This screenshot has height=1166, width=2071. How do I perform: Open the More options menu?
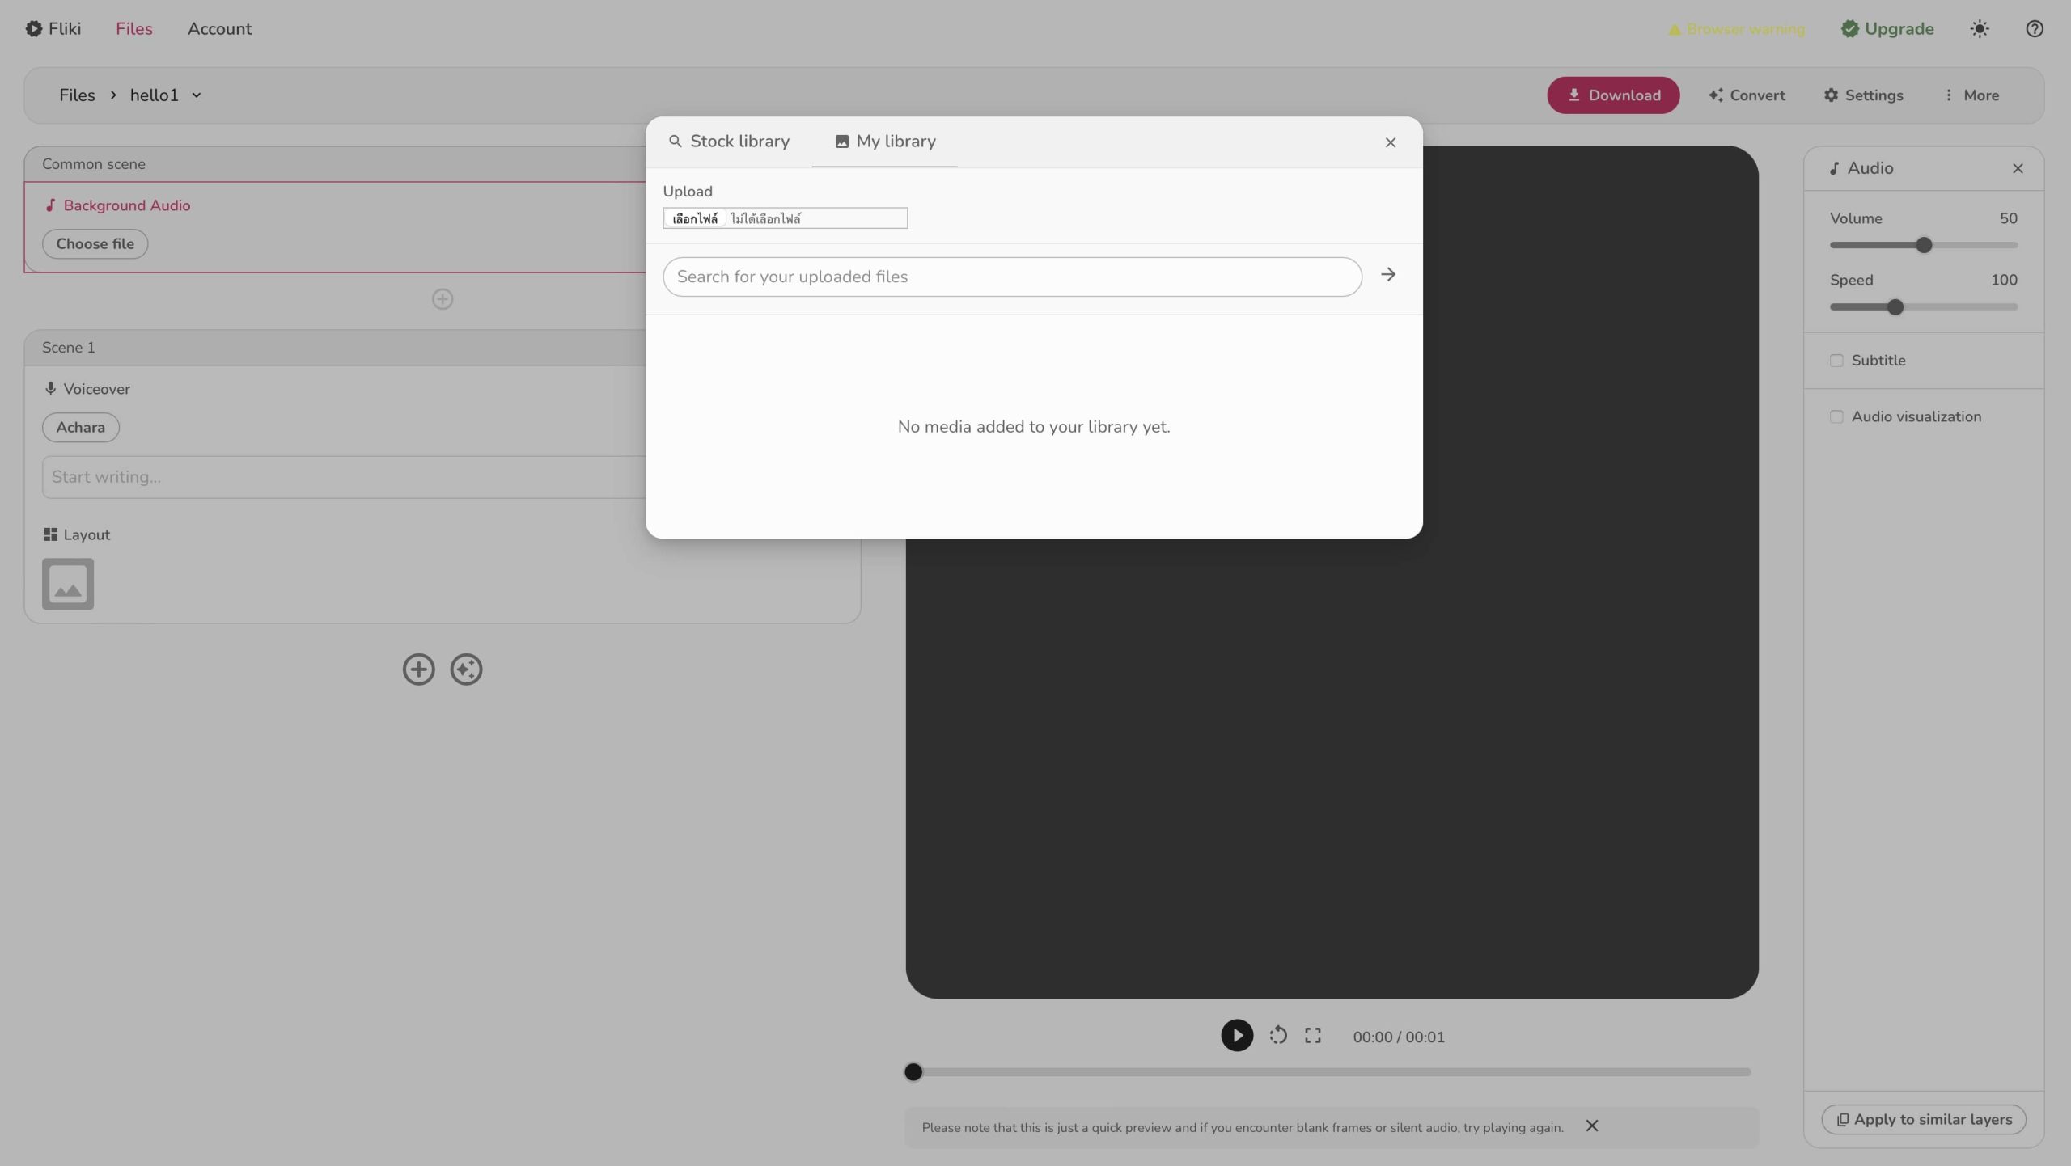point(1971,95)
